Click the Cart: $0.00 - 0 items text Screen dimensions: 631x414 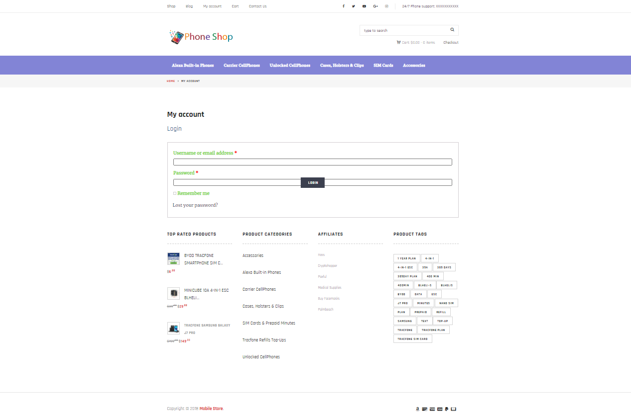tap(418, 43)
